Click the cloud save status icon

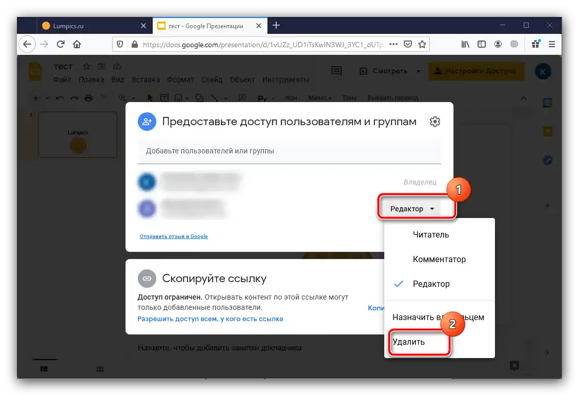point(117,66)
